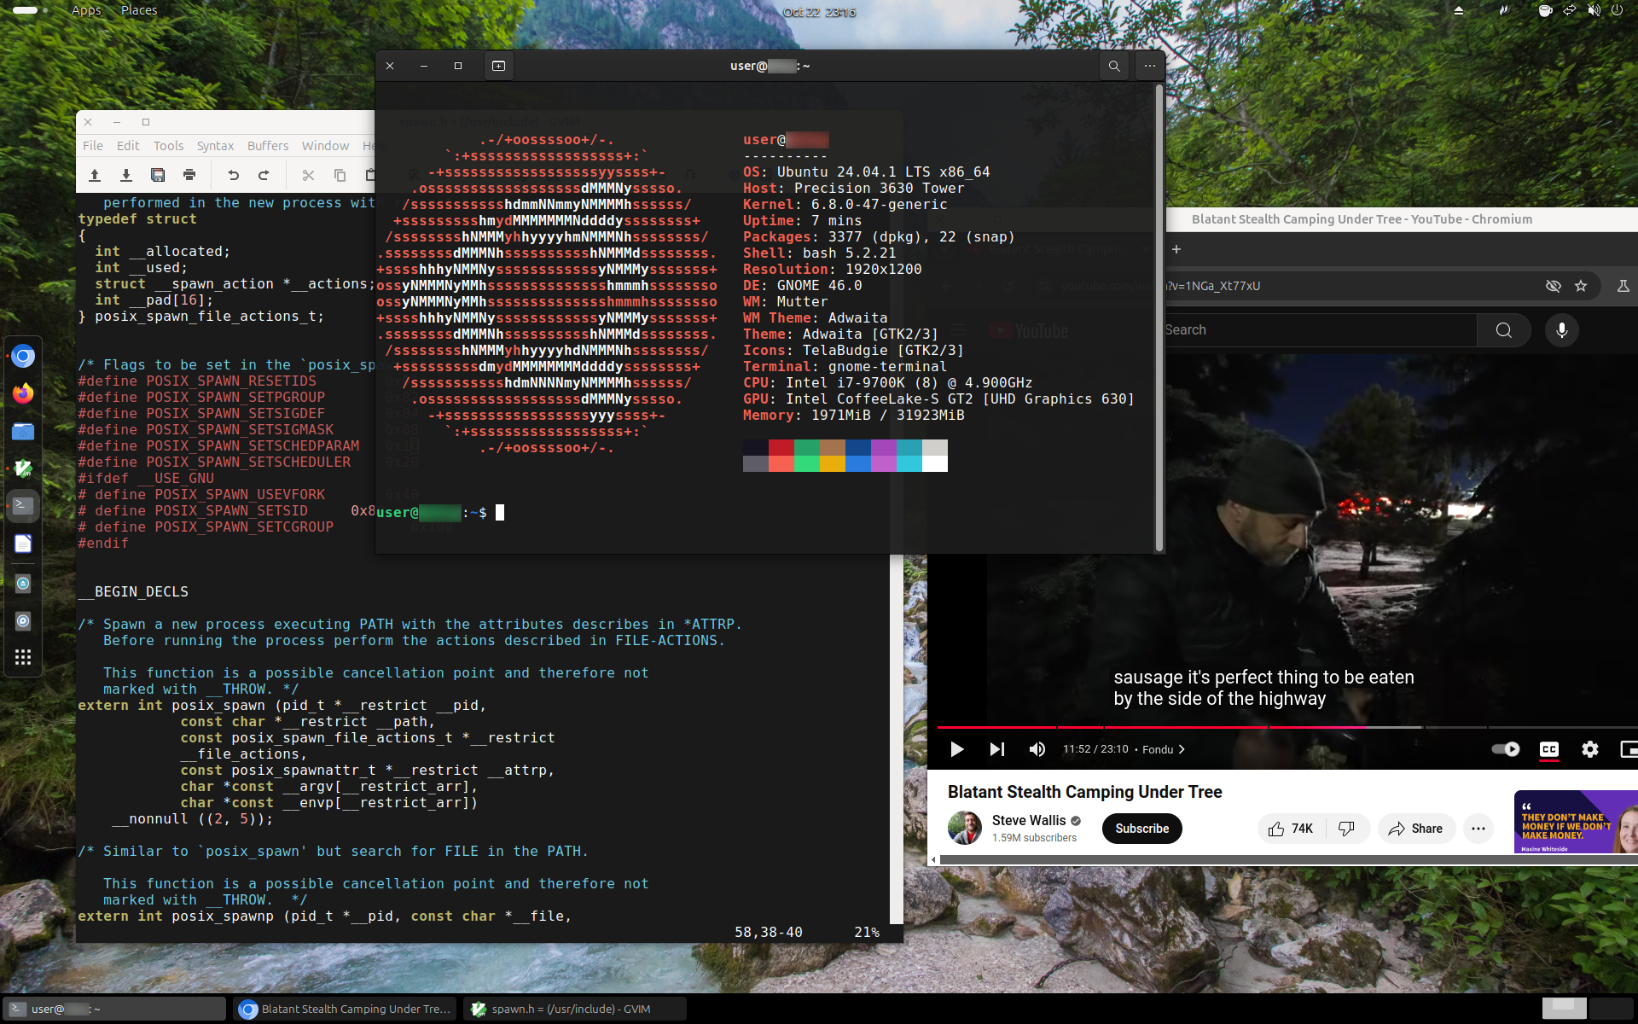The height and width of the screenshot is (1024, 1638).
Task: Launch Chromium from the dock
Action: point(23,356)
